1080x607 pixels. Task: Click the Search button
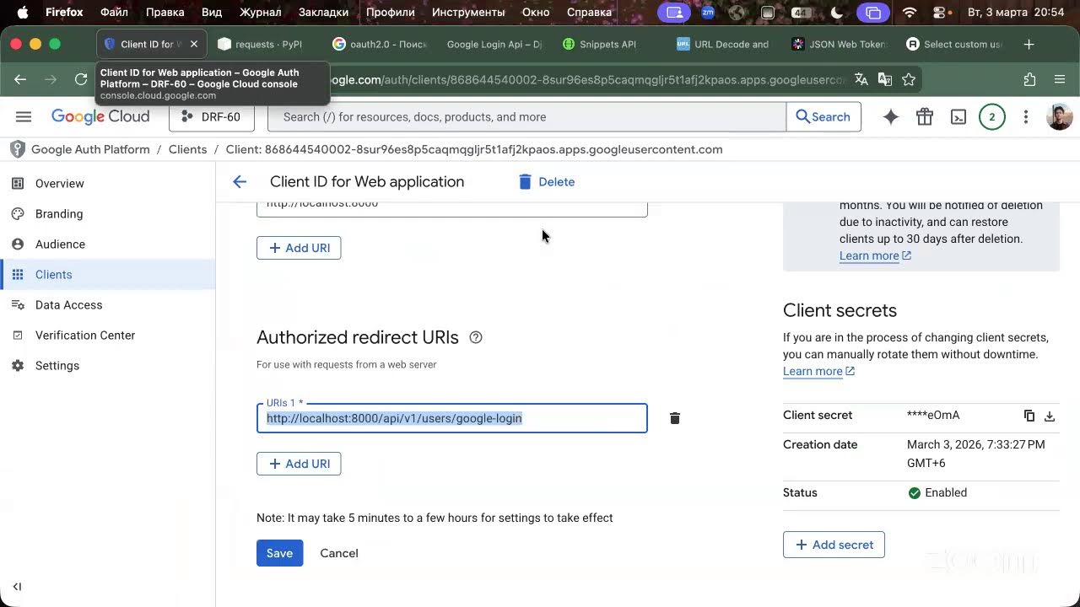click(823, 117)
